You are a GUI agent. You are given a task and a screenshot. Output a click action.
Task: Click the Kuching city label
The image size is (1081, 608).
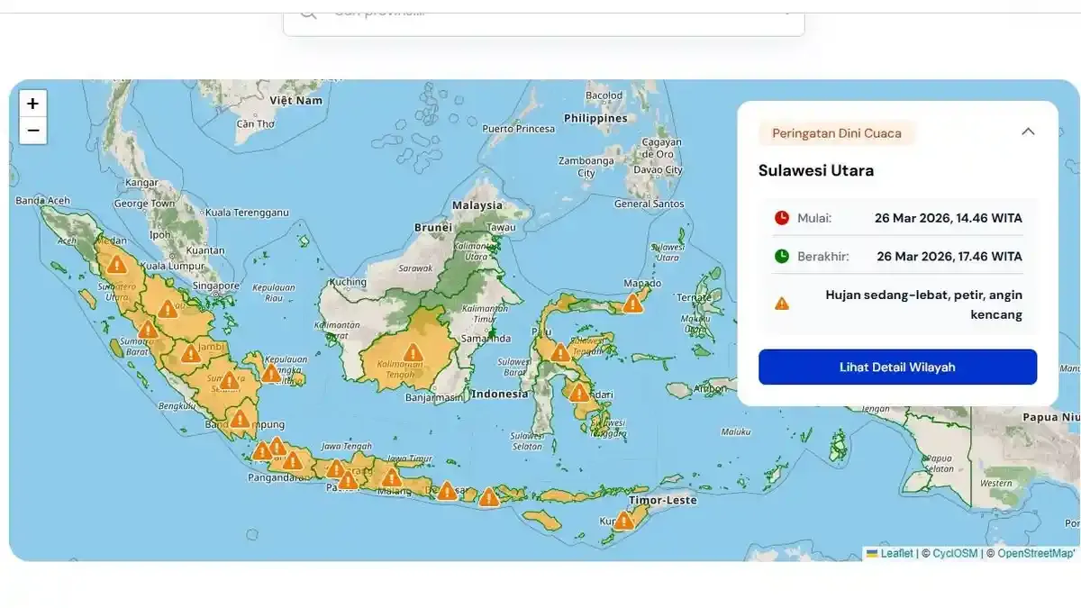pos(348,282)
